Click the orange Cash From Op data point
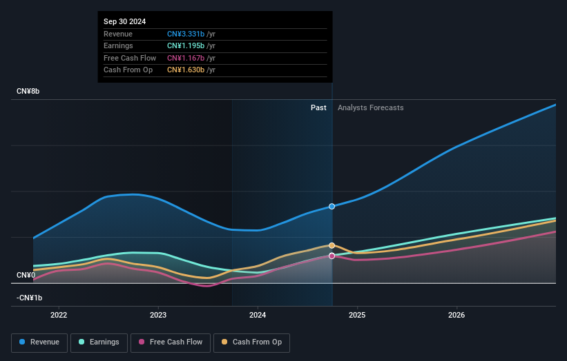Viewport: 567px width, 361px height. pyautogui.click(x=331, y=245)
